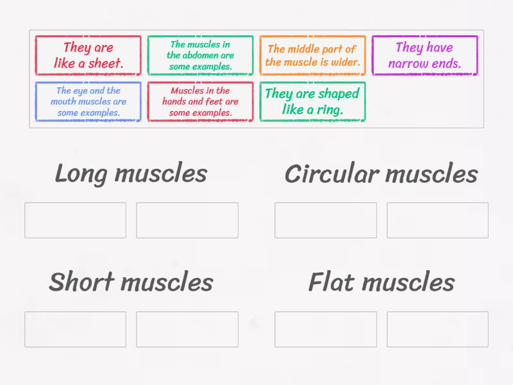Click the Circular muscles category heading
The image size is (513, 385).
382,173
